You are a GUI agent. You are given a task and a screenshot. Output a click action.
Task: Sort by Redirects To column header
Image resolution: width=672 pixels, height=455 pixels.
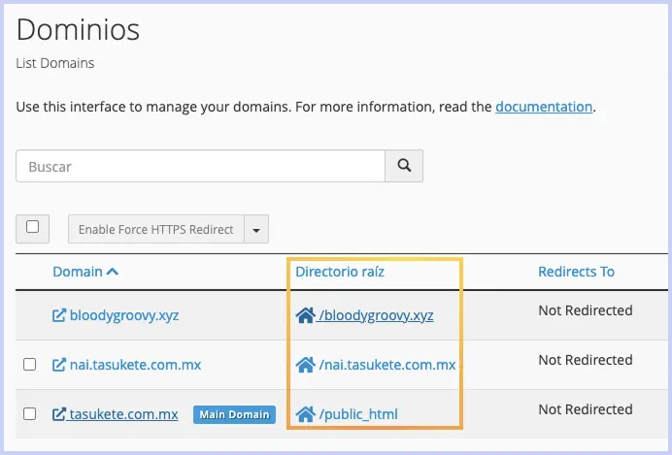pyautogui.click(x=576, y=272)
